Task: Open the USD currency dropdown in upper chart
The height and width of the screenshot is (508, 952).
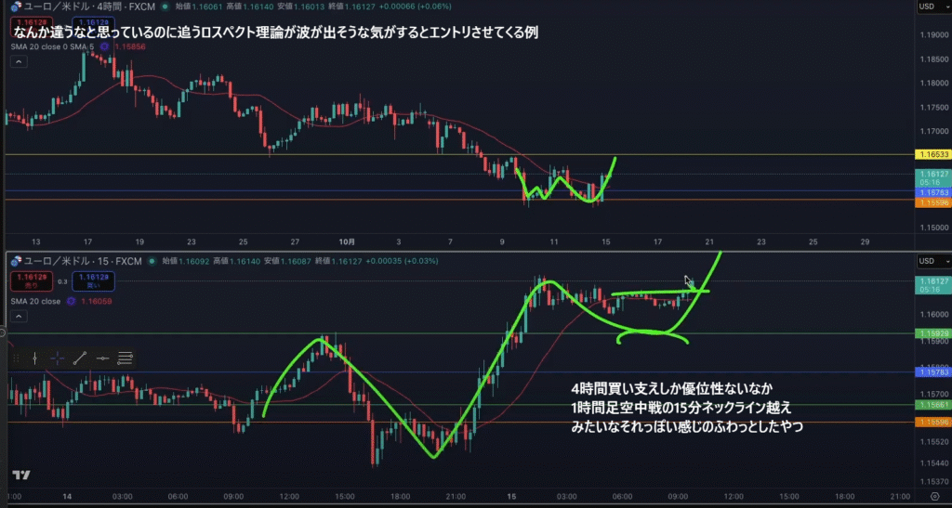Action: tap(933, 7)
